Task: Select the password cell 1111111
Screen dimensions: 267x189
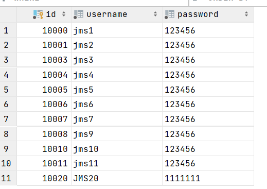Action: click(x=208, y=178)
